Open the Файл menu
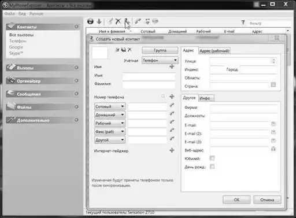Screen dimensions: 296x218 [x=10, y=14]
